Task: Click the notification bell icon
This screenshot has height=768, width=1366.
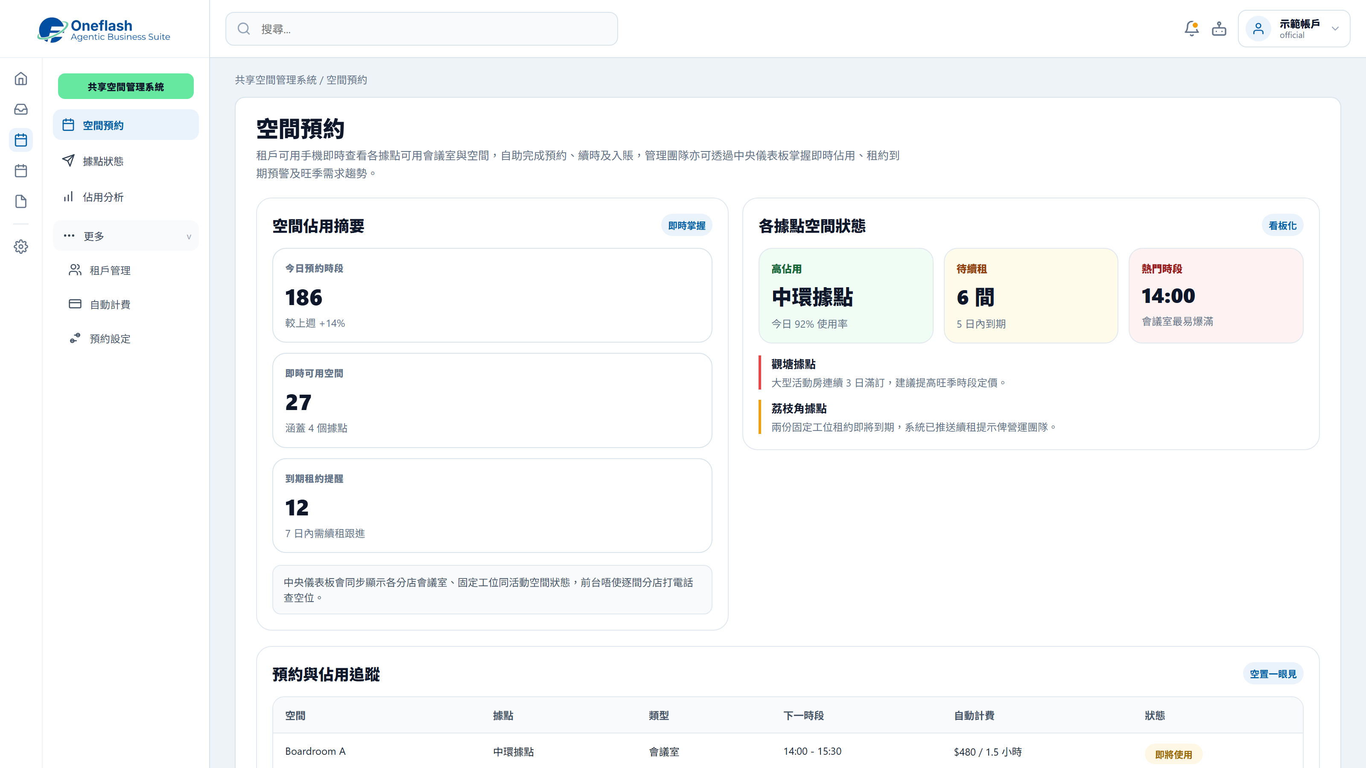Action: click(x=1191, y=29)
